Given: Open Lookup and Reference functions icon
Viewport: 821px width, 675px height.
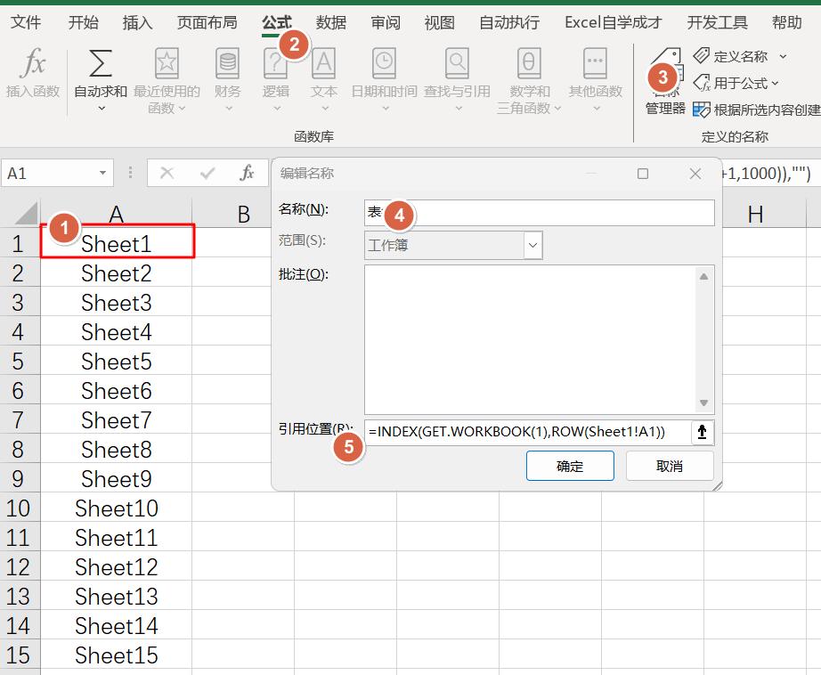Looking at the screenshot, I should coord(457,63).
